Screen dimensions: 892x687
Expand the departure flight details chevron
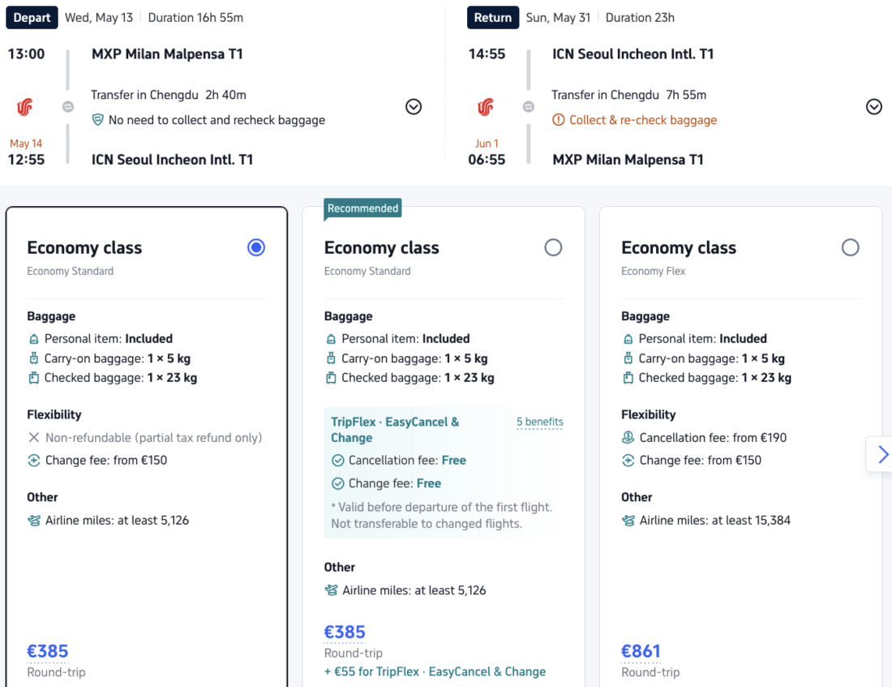point(414,107)
